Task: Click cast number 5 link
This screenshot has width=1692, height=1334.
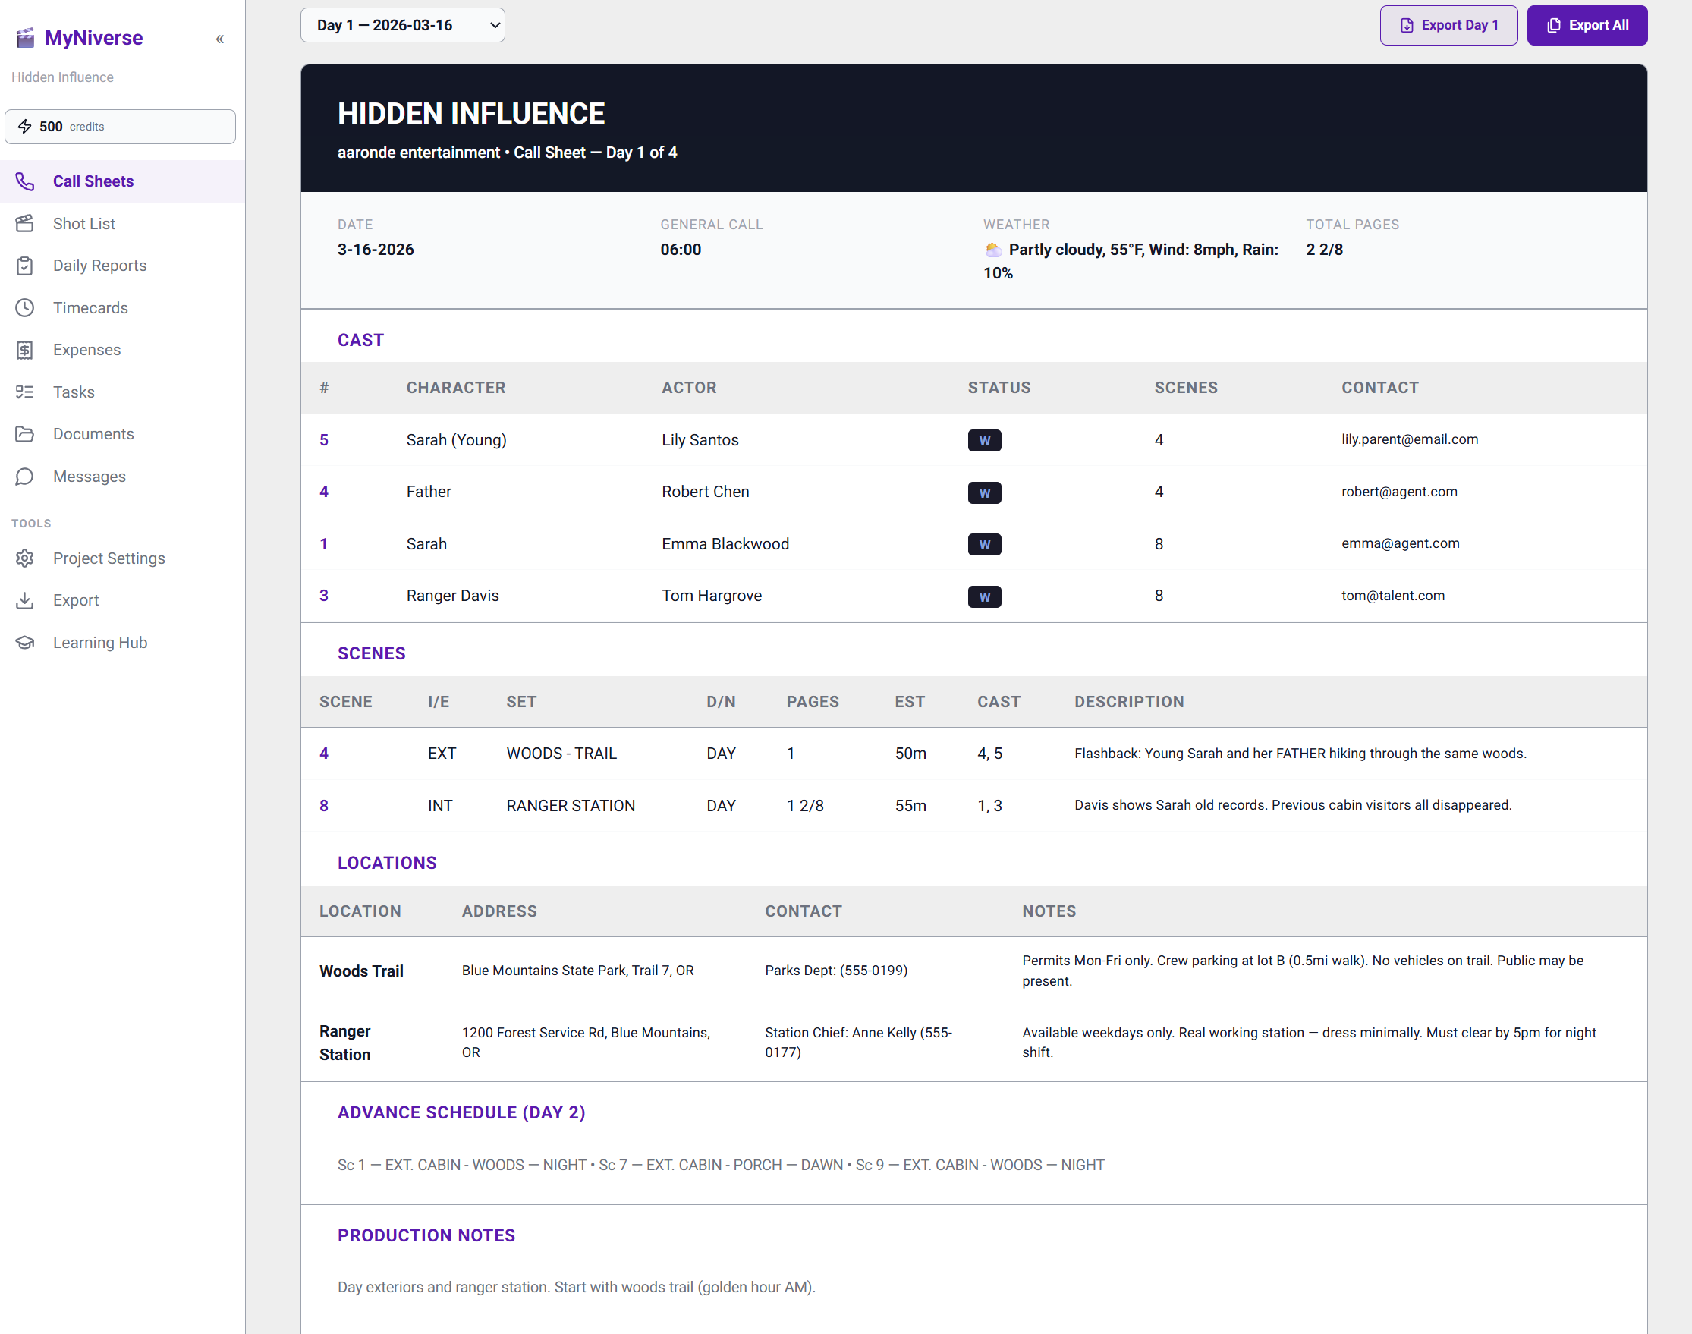Action: [324, 439]
